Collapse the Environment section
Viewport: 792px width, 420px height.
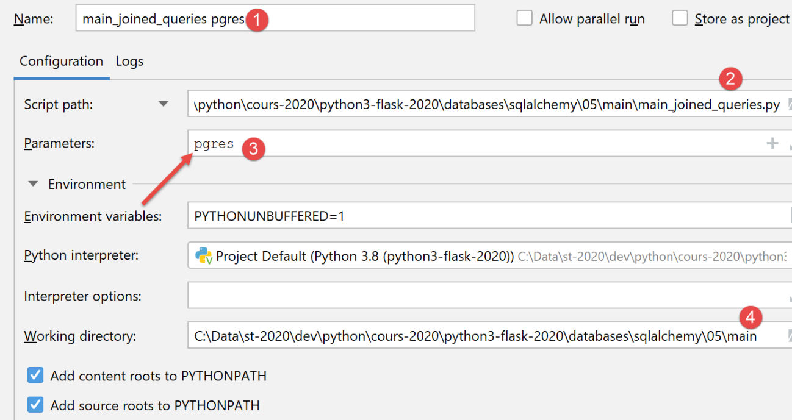(x=34, y=184)
